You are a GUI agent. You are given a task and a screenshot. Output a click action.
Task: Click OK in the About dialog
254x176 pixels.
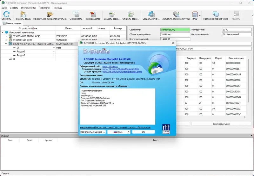point(144,132)
